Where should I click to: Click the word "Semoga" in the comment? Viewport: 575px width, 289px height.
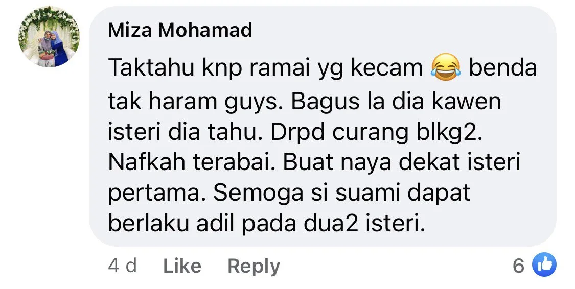tap(259, 194)
